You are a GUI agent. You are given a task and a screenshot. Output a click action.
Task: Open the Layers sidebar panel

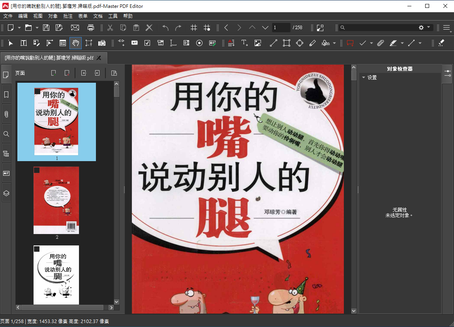click(x=6, y=193)
